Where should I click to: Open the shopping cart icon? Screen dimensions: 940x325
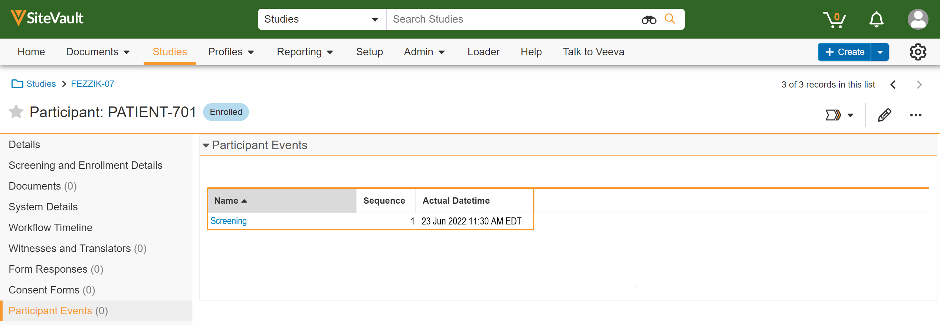pos(834,20)
